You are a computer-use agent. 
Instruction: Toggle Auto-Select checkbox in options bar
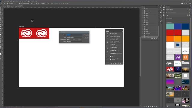tap(8, 4)
